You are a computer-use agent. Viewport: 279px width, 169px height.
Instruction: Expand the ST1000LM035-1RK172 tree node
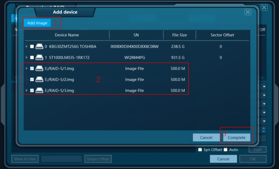click(26, 57)
